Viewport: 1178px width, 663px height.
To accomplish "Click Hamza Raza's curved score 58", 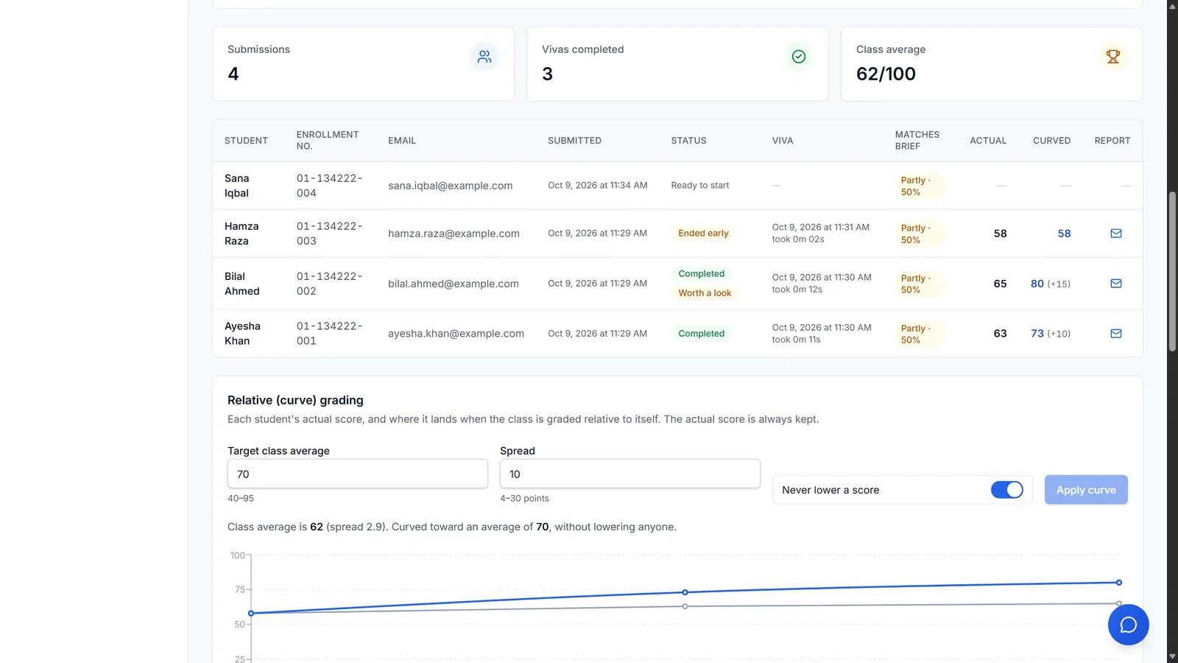I will 1064,234.
